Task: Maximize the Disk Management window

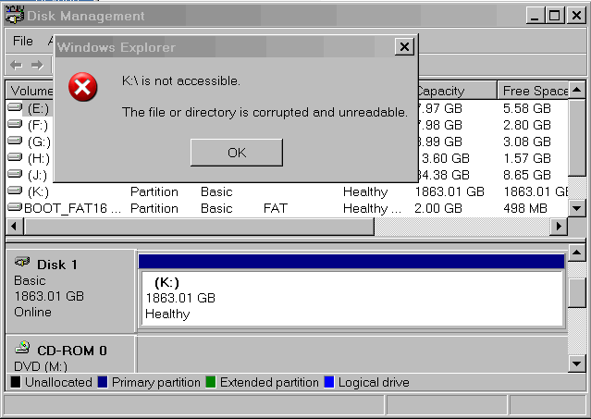Action: tap(555, 16)
